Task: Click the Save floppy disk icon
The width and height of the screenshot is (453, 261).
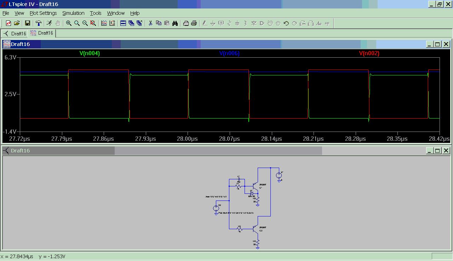Action: tap(27, 23)
